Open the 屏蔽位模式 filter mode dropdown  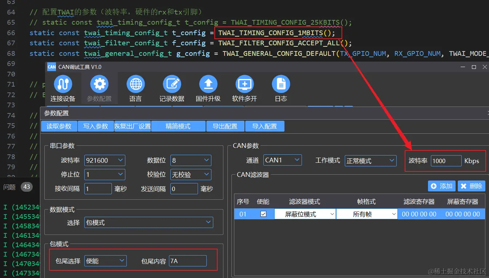(305, 214)
